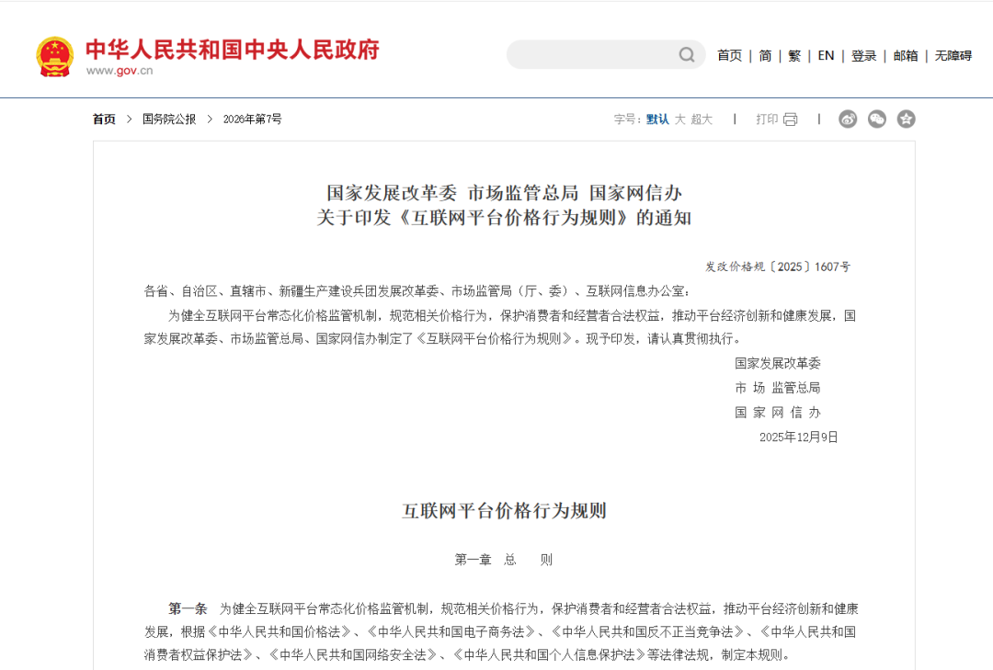
Task: Open 2026年第7号 breadcrumb link
Action: (252, 119)
